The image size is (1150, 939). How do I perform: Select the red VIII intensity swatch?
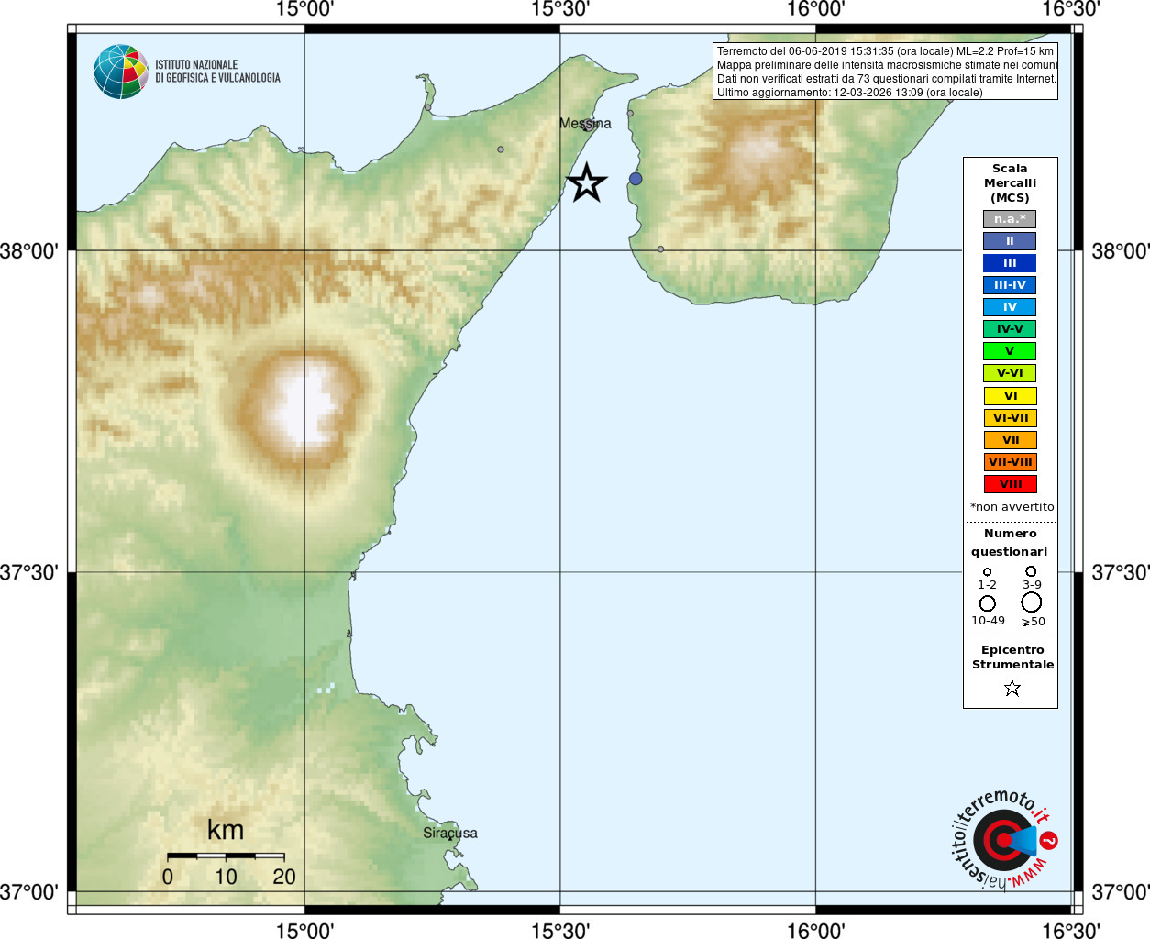(1010, 484)
